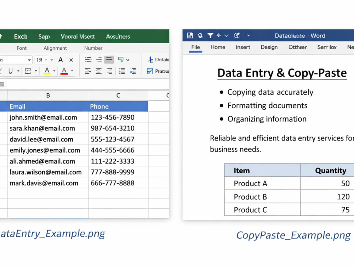Expand the font color dropdown arrow

tap(72, 71)
